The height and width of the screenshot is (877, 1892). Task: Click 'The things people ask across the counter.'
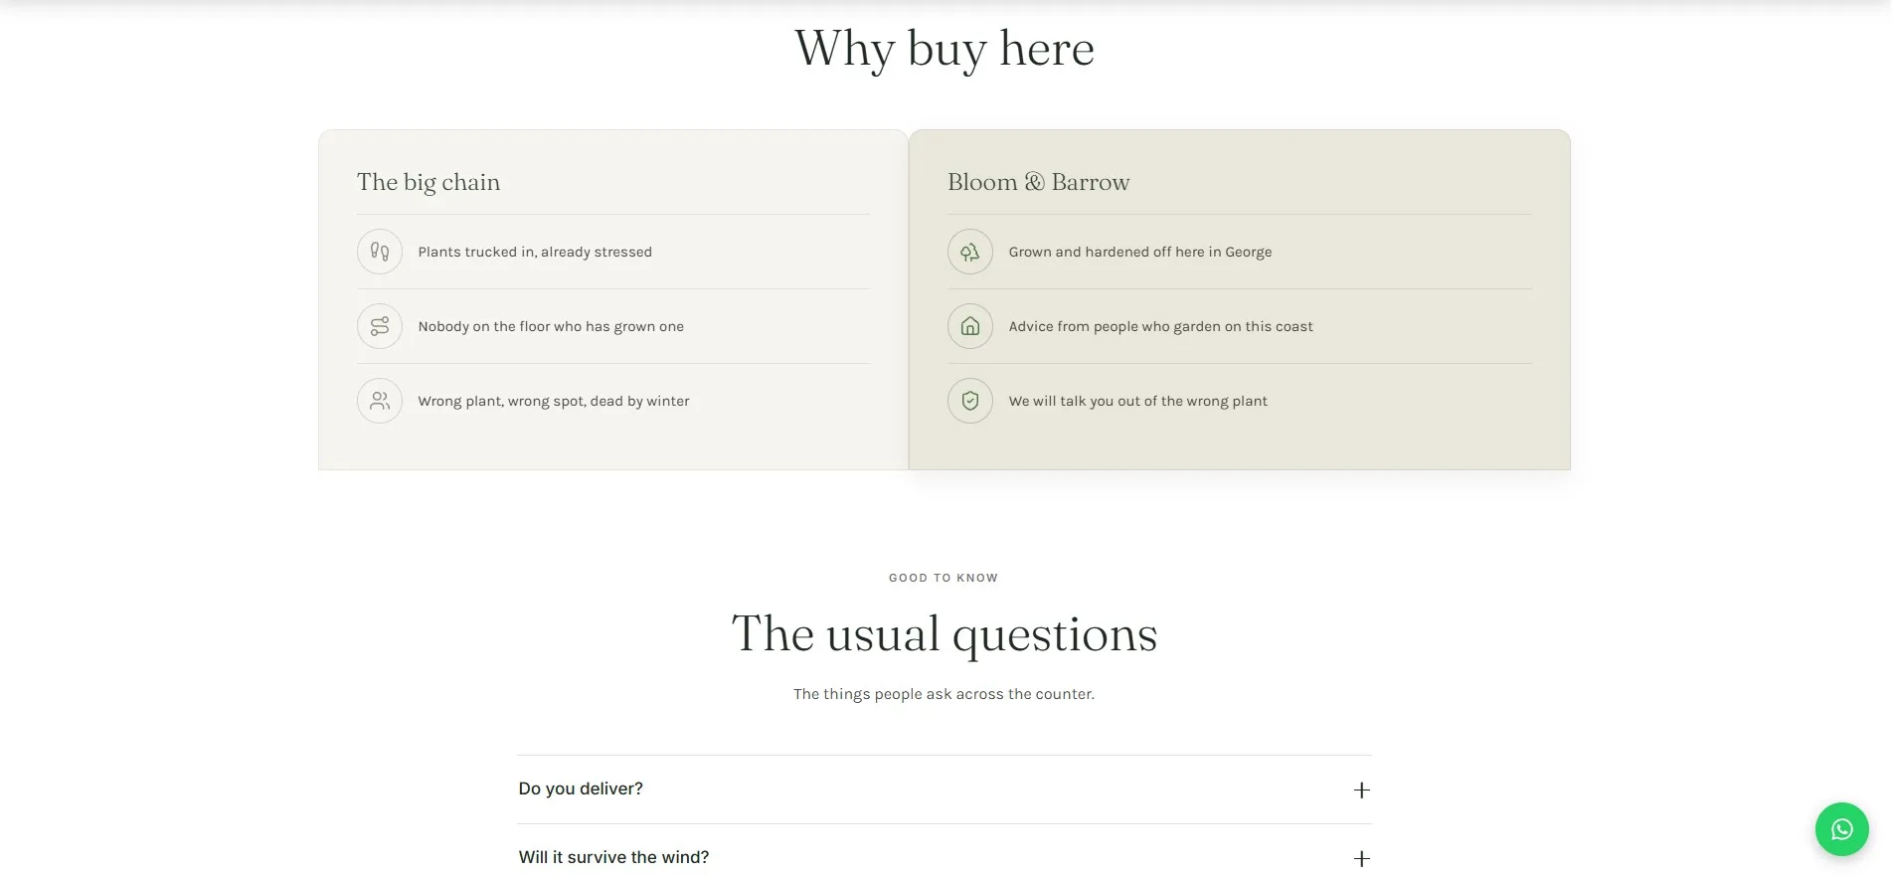pos(944,694)
